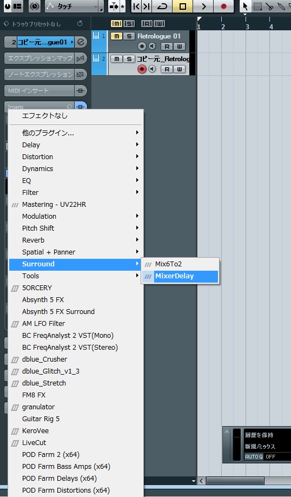Mute the コピー元_Retrolog track

click(116, 59)
